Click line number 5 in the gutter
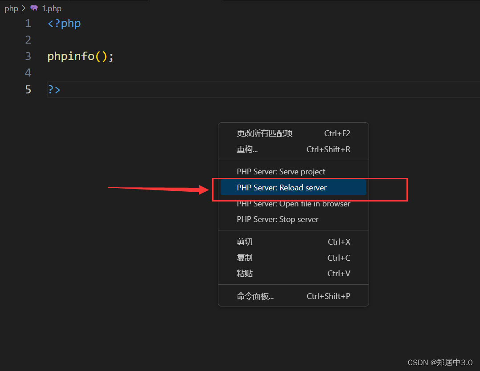This screenshot has width=480, height=371. [x=28, y=89]
